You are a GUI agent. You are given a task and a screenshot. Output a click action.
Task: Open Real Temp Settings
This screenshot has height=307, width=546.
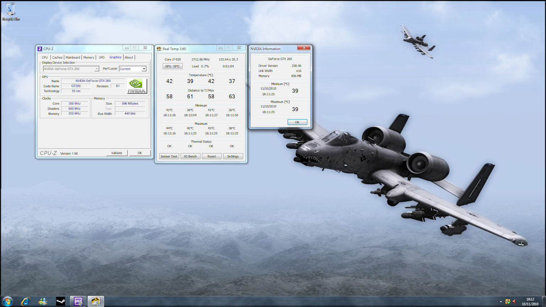(x=233, y=156)
